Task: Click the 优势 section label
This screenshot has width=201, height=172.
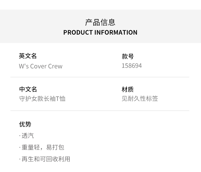Action: (25, 124)
